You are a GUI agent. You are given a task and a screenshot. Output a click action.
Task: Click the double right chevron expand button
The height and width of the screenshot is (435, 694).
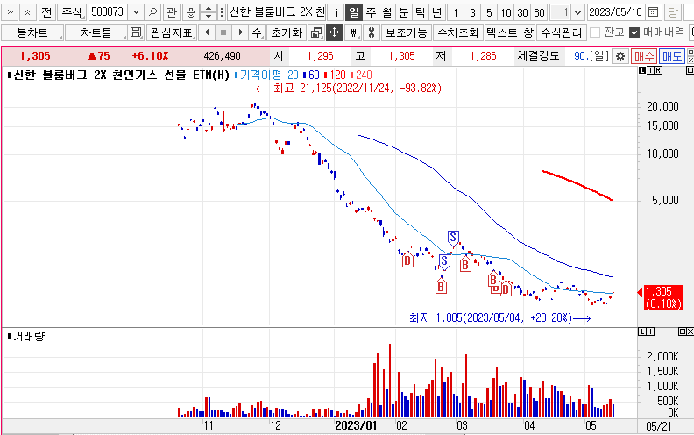pos(11,12)
